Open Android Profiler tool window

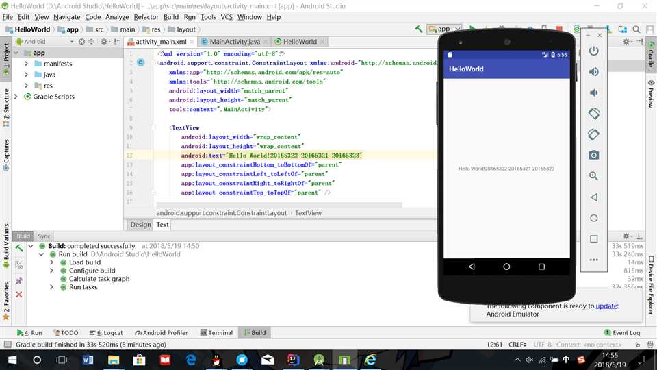coord(162,333)
